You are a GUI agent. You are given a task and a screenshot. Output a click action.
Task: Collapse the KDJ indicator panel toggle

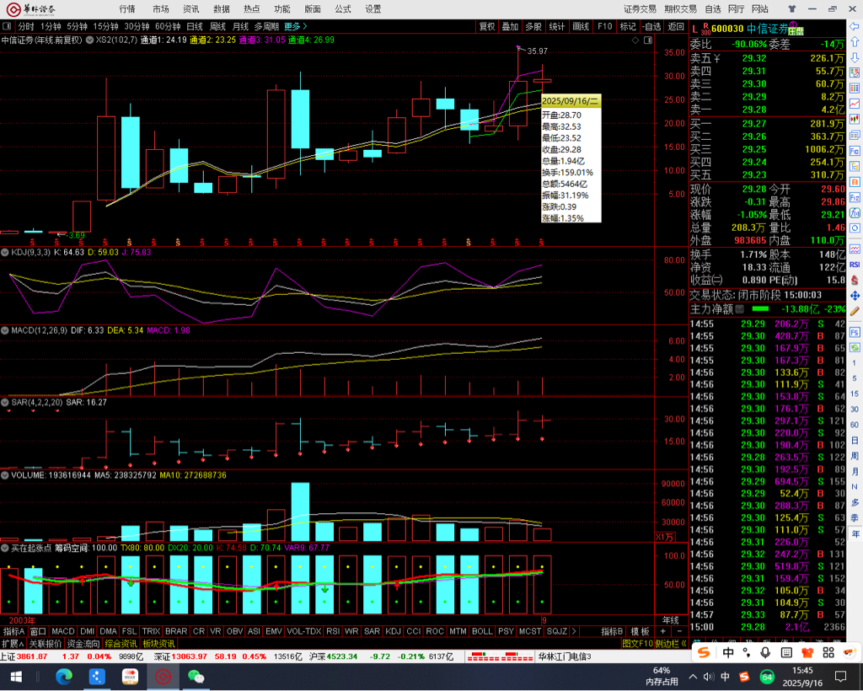click(x=5, y=253)
